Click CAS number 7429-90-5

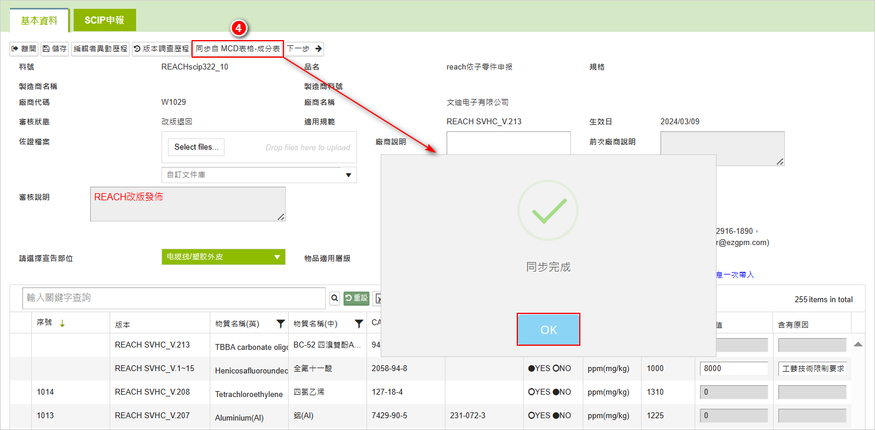(x=389, y=416)
